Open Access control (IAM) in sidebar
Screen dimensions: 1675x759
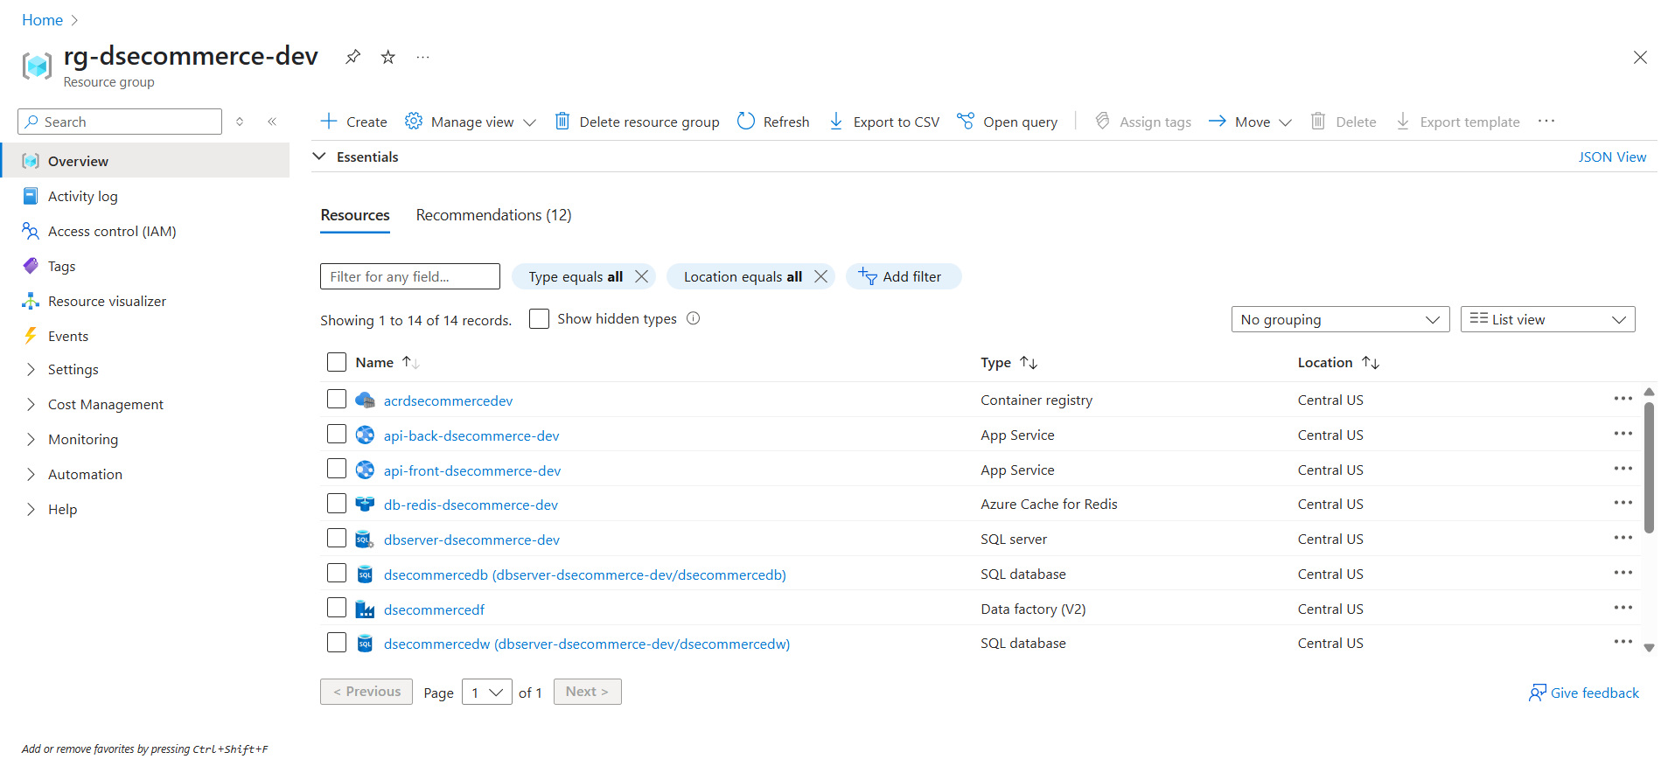coord(112,231)
